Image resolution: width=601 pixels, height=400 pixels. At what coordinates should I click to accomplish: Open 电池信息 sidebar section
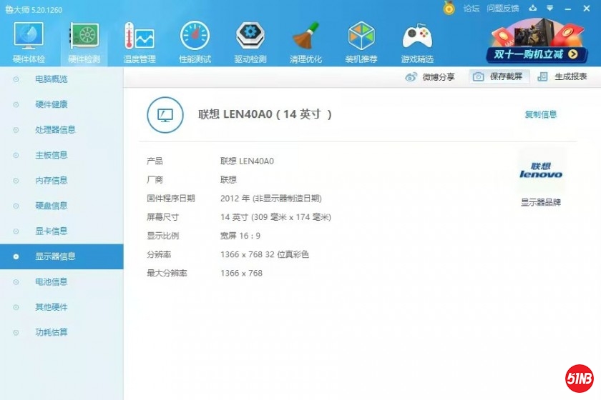point(52,282)
